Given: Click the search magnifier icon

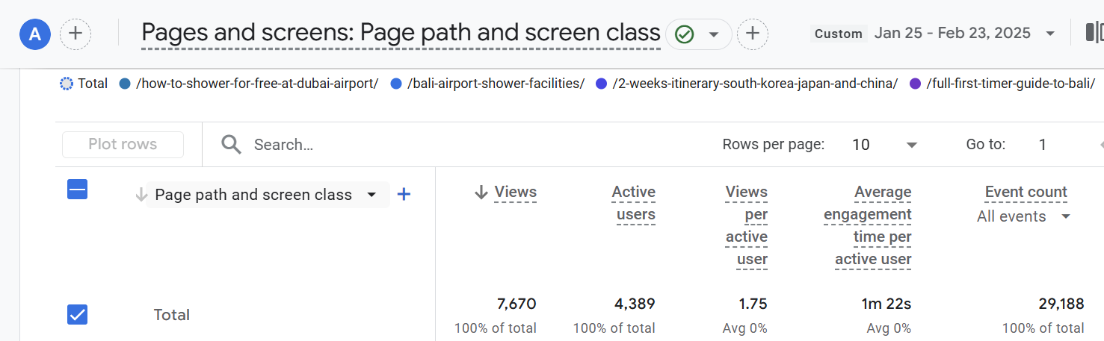Looking at the screenshot, I should pyautogui.click(x=231, y=145).
